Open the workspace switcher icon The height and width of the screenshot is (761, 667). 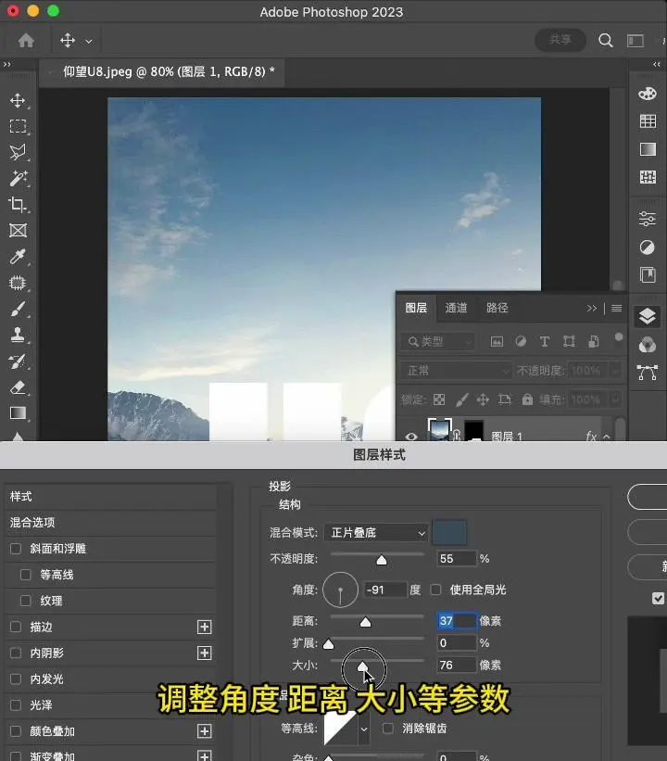[x=636, y=41]
